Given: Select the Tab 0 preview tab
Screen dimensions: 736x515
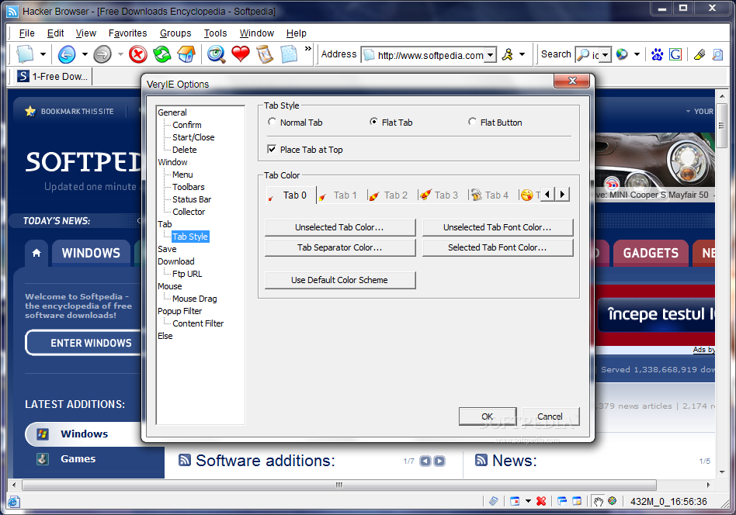Looking at the screenshot, I should click(290, 195).
